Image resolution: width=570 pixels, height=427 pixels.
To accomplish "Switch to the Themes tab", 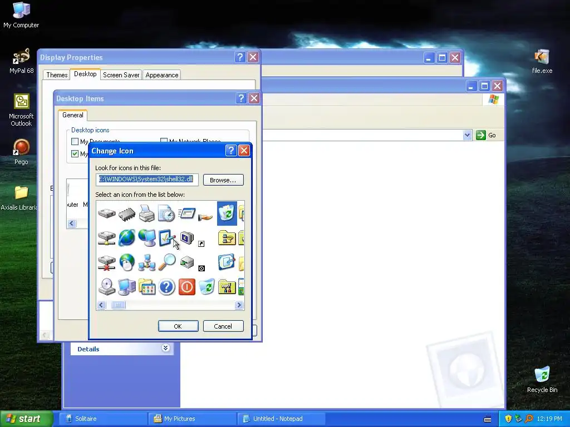I will pyautogui.click(x=57, y=75).
